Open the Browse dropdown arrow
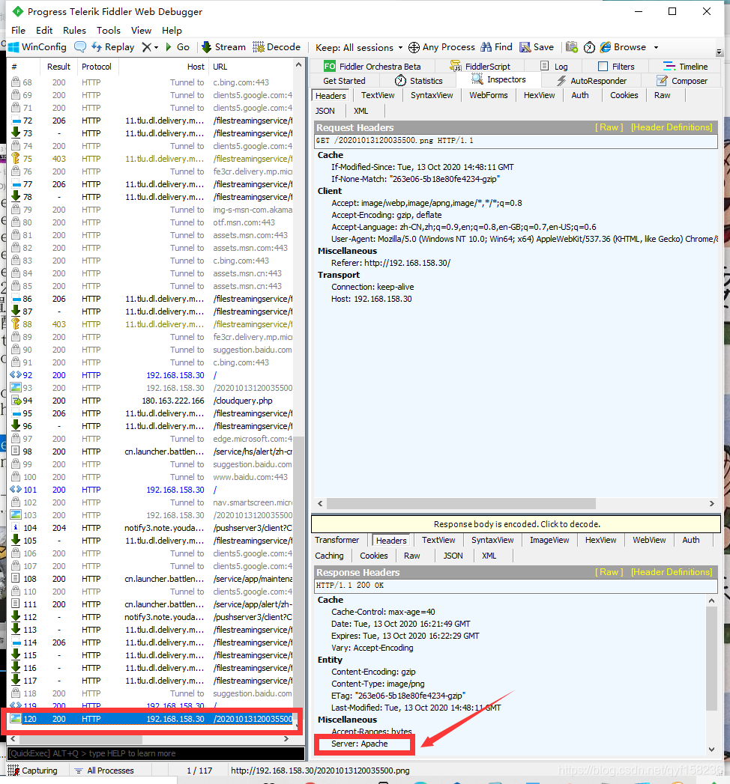The image size is (730, 784). [656, 47]
